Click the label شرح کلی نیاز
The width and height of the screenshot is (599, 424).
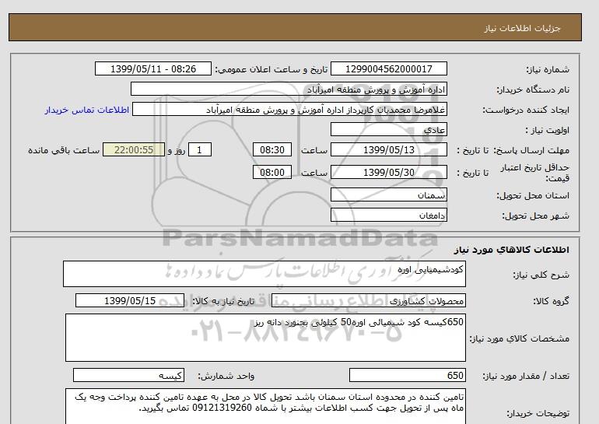coord(541,275)
